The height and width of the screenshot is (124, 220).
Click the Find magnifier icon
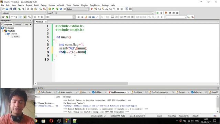coord(41,9)
